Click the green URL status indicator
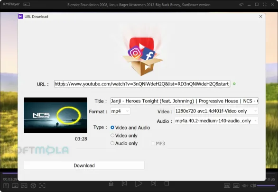This screenshot has width=278, height=192. (x=234, y=84)
